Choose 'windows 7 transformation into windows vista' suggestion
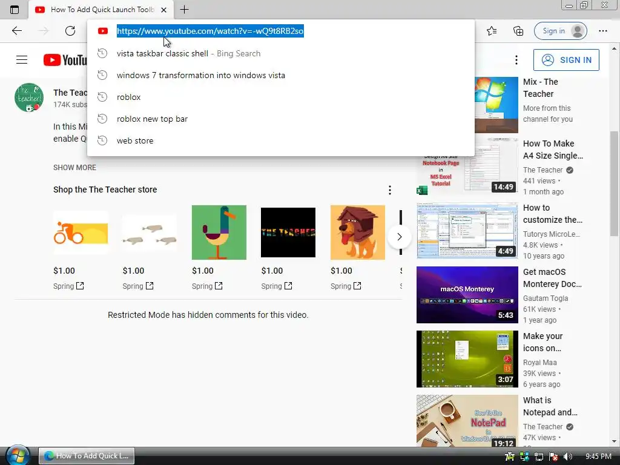The height and width of the screenshot is (465, 620). (281, 75)
